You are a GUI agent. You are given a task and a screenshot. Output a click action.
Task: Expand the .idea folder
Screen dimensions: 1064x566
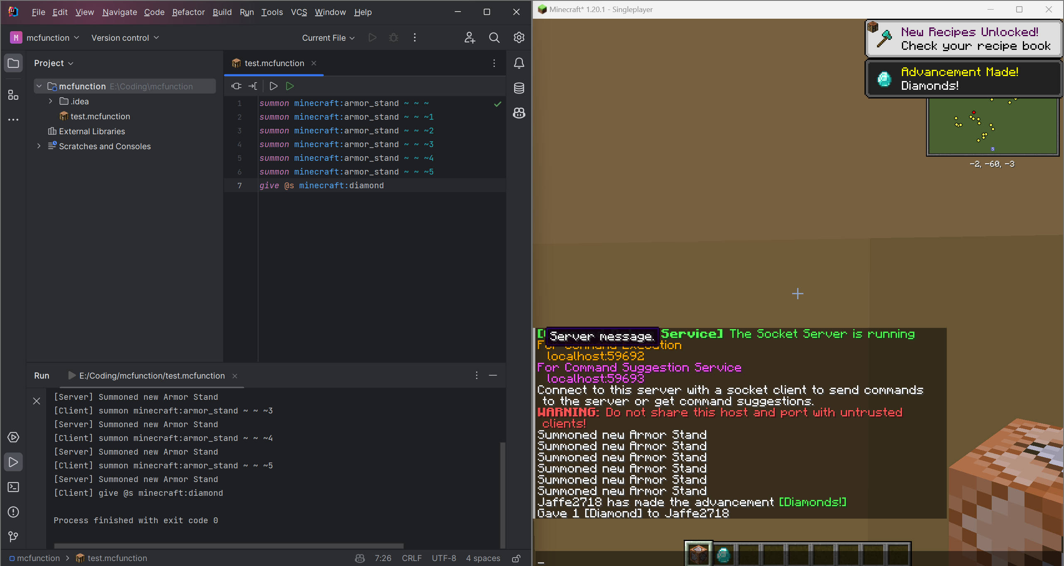pyautogui.click(x=51, y=101)
